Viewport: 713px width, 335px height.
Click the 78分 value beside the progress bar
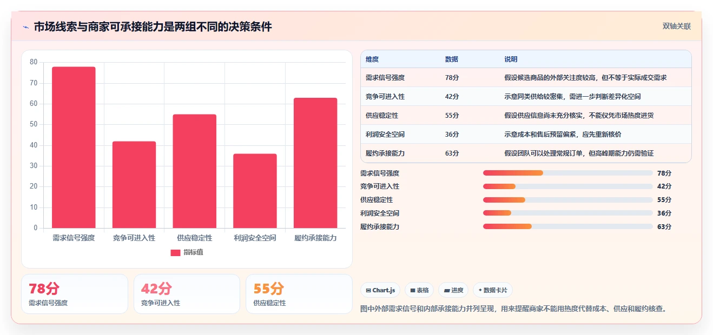664,173
